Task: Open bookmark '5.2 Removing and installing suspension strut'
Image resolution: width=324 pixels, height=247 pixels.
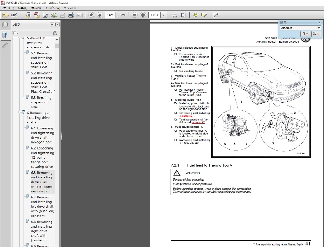Action: [x=43, y=82]
